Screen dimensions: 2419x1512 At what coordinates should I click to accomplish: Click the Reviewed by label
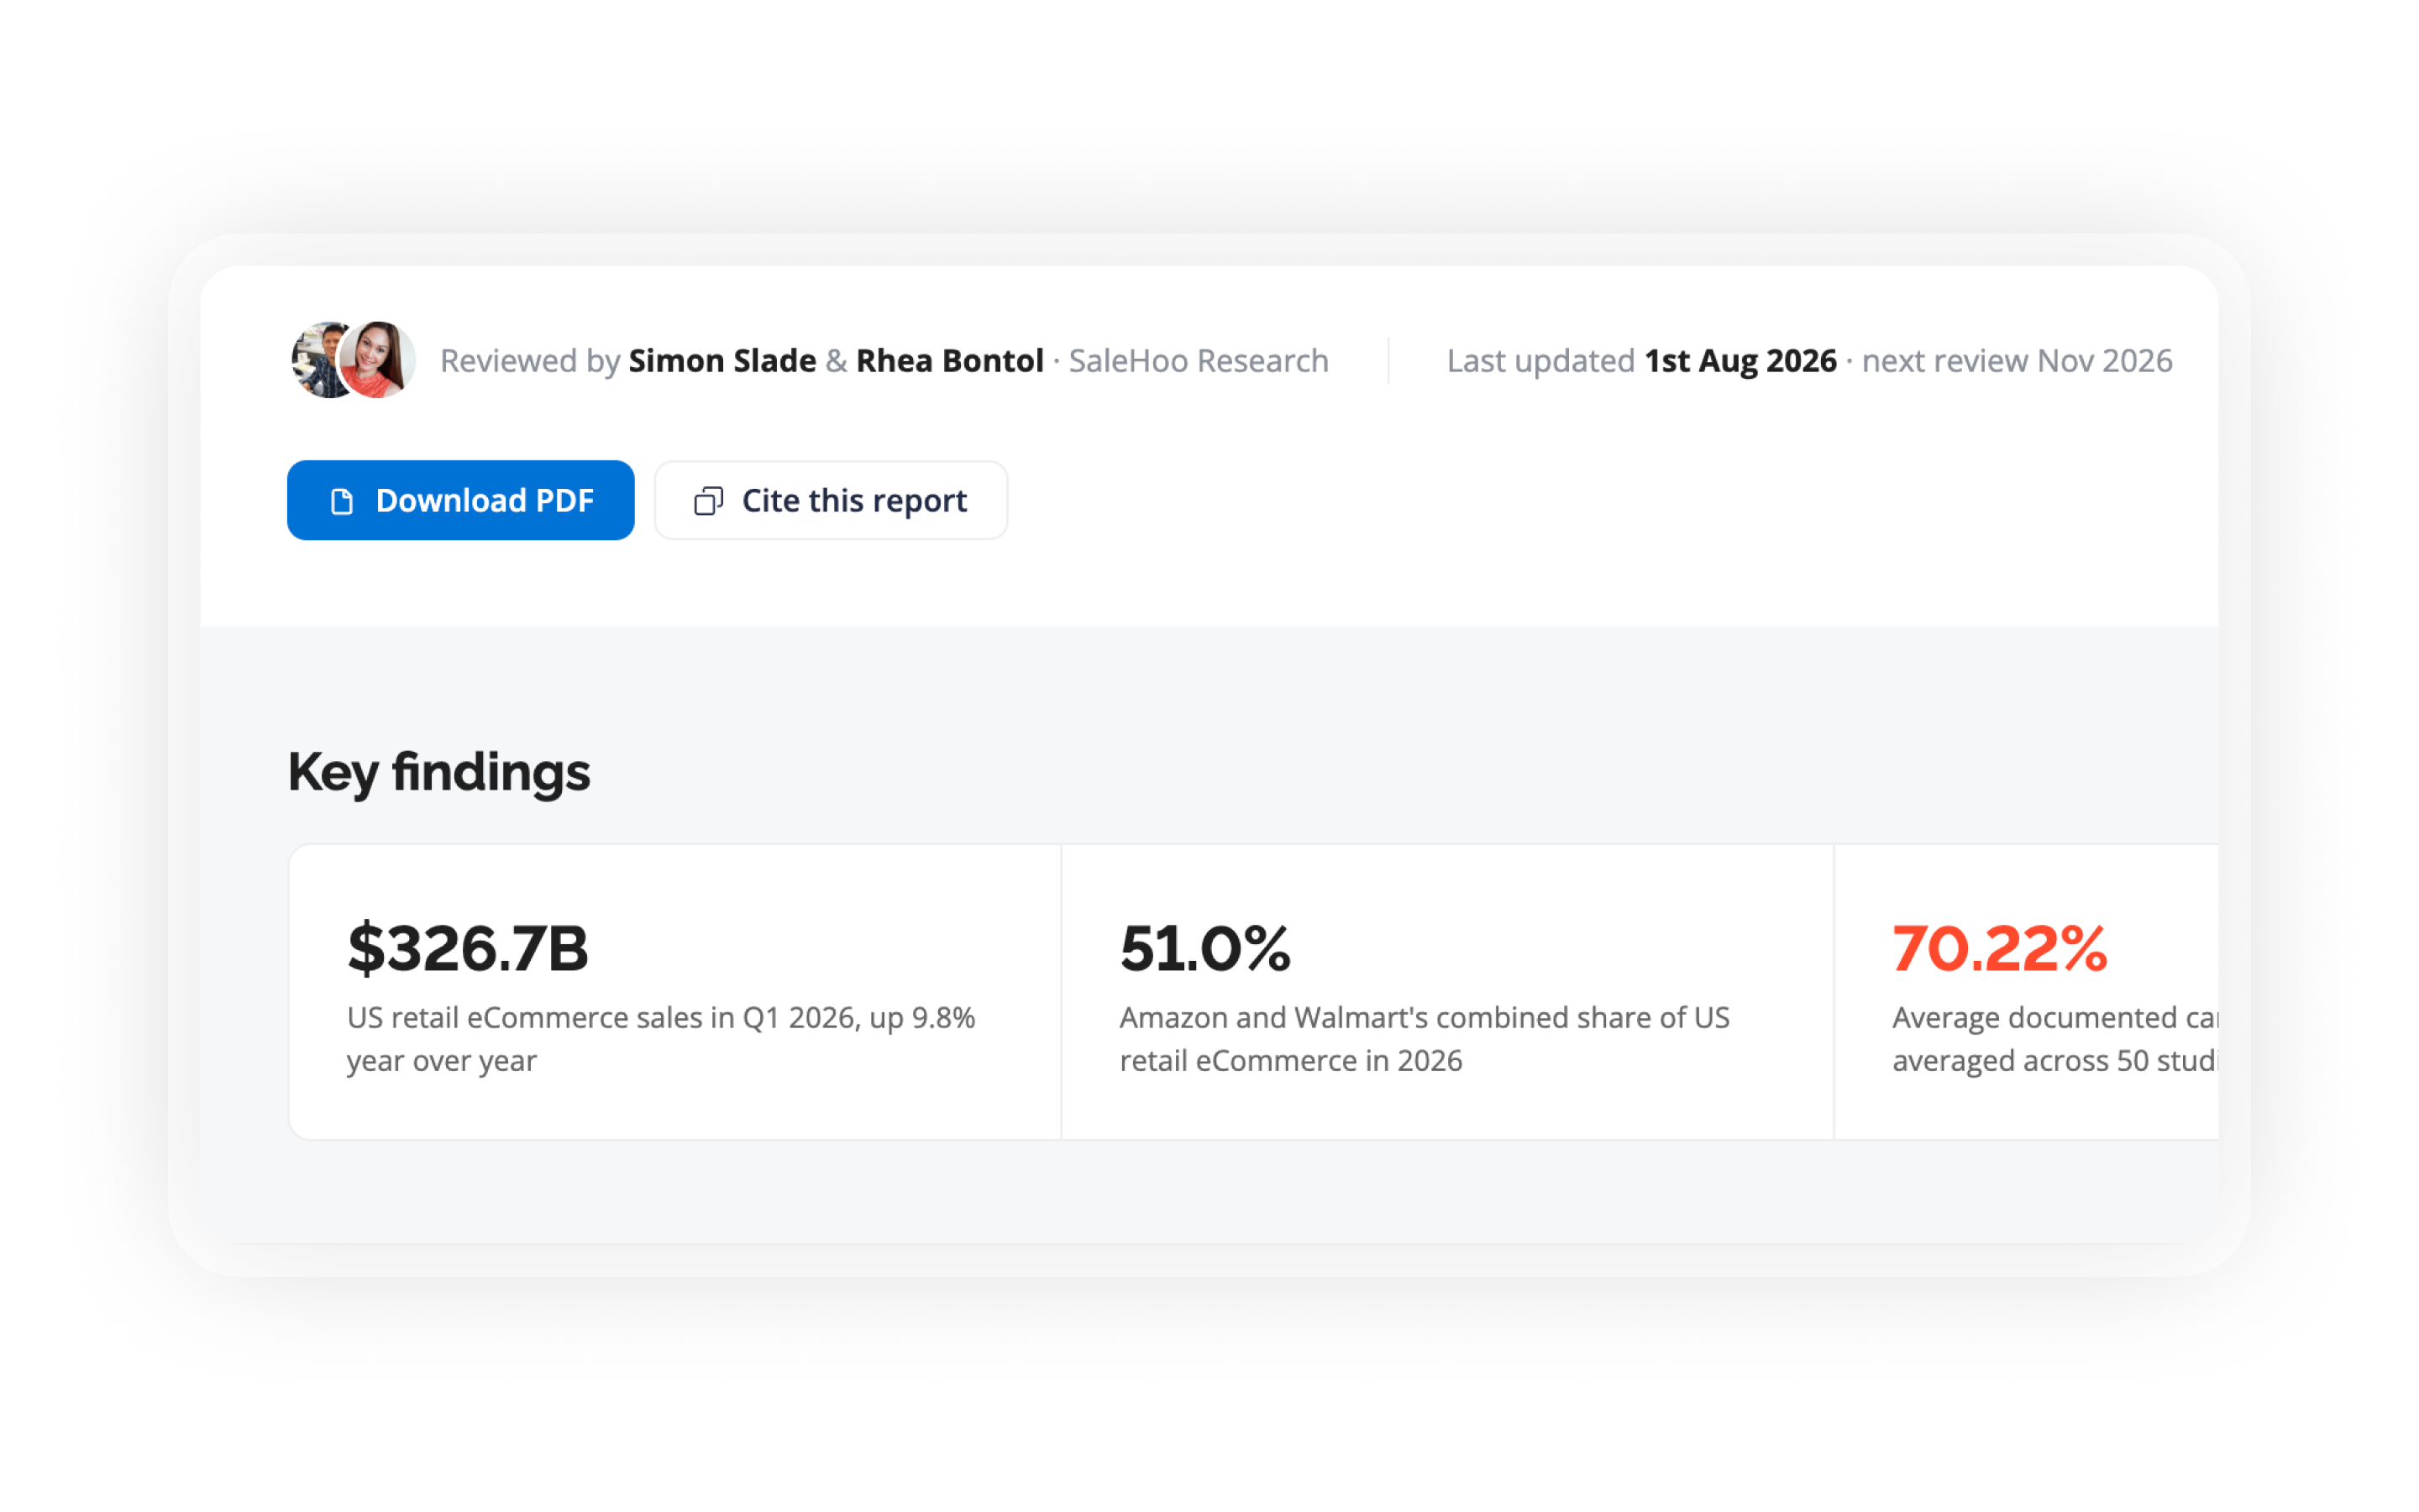[x=531, y=361]
